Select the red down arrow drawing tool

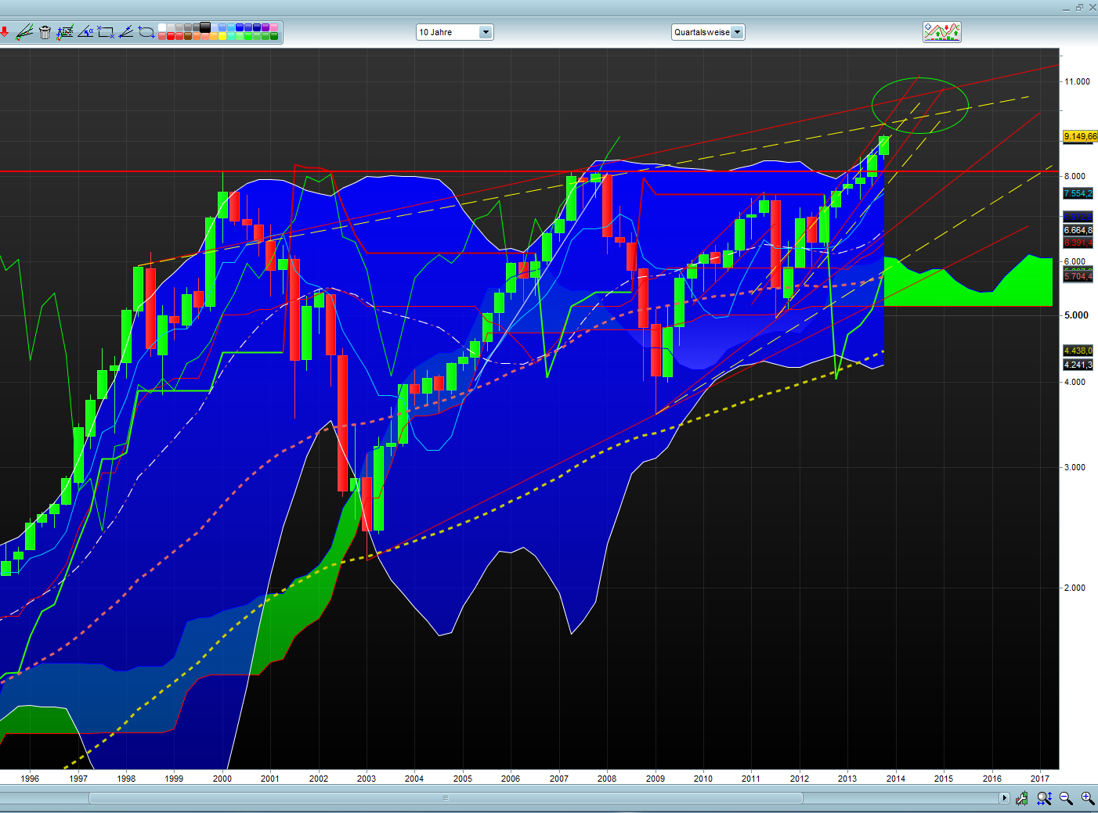click(x=5, y=32)
